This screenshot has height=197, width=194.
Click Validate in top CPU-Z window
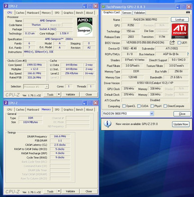pyautogui.click(x=70, y=95)
